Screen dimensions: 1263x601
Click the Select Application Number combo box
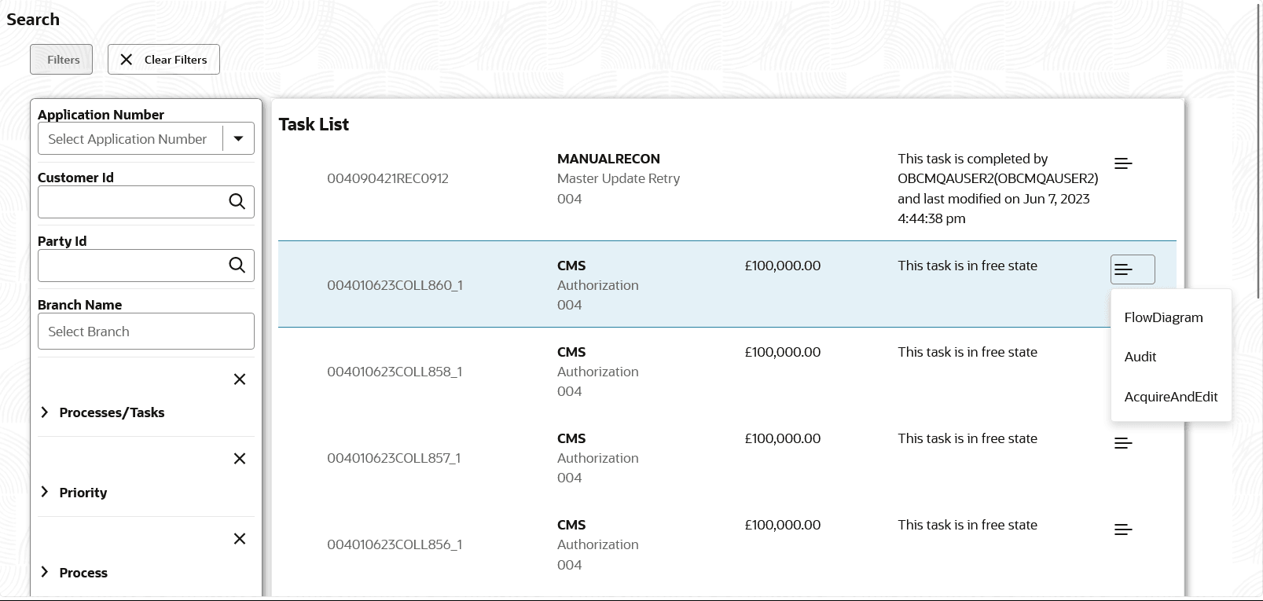146,139
